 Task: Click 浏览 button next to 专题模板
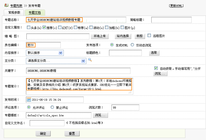[x=101, y=115]
